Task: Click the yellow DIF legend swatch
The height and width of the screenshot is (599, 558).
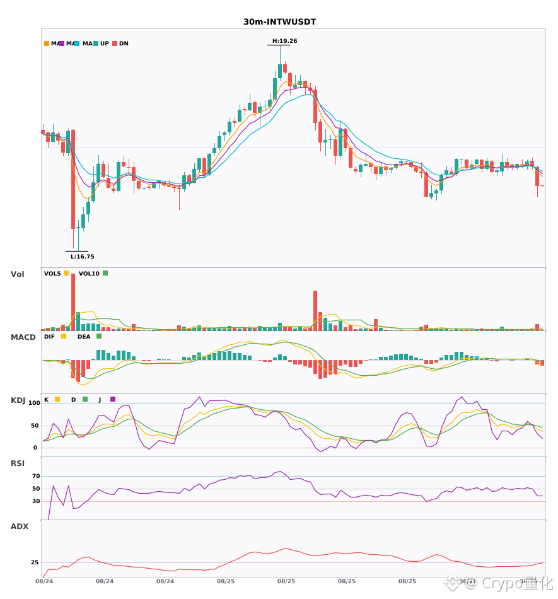Action: 64,336
